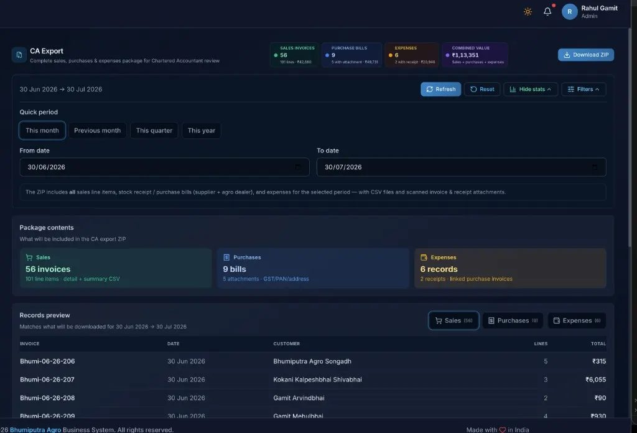This screenshot has width=637, height=433.
Task: Open To date calendar picker icon
Action: pos(594,167)
